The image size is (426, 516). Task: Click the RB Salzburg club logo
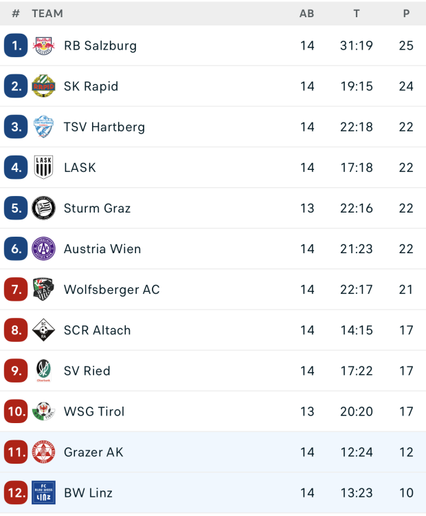click(43, 46)
